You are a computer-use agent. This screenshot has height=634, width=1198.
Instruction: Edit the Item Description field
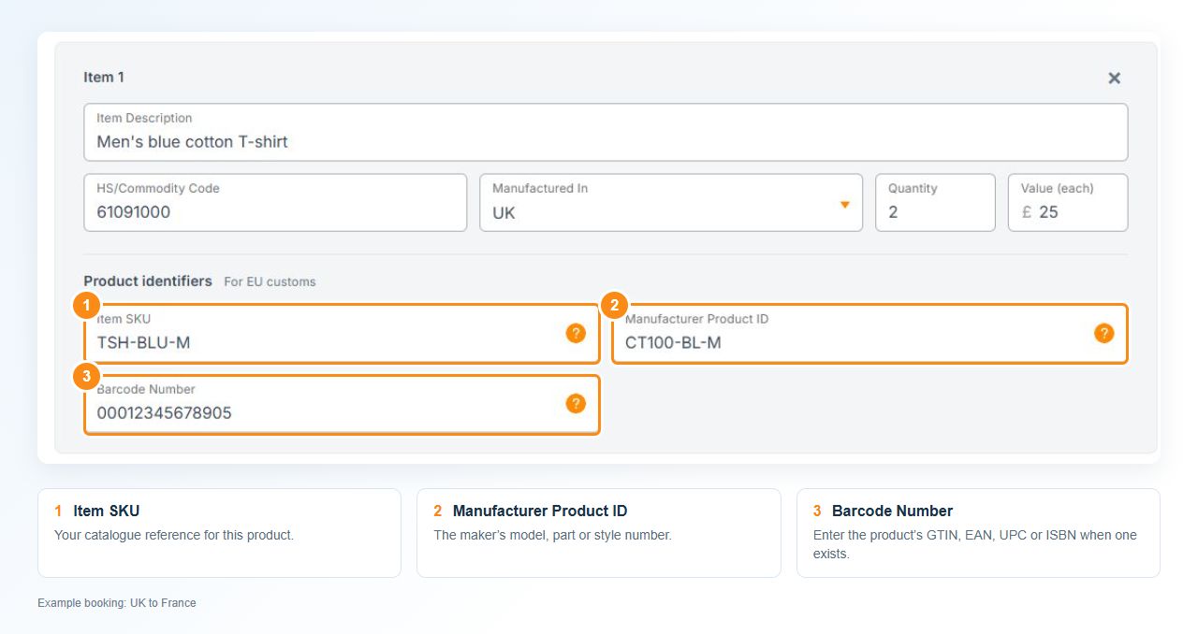click(606, 132)
